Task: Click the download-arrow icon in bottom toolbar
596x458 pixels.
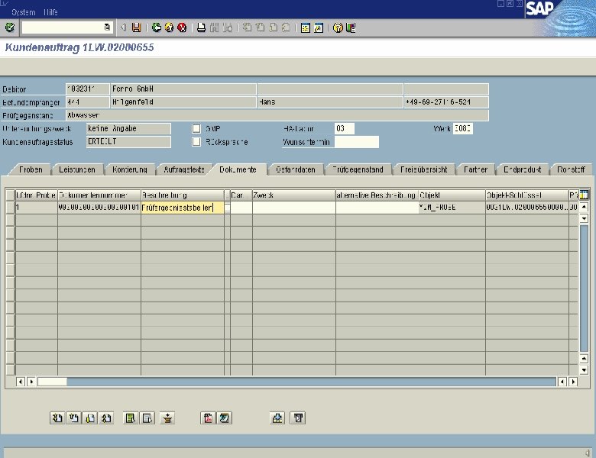Action: 277,418
